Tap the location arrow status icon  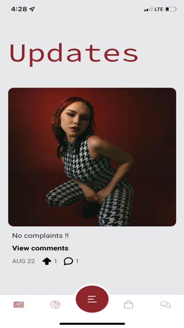pyautogui.click(x=32, y=9)
